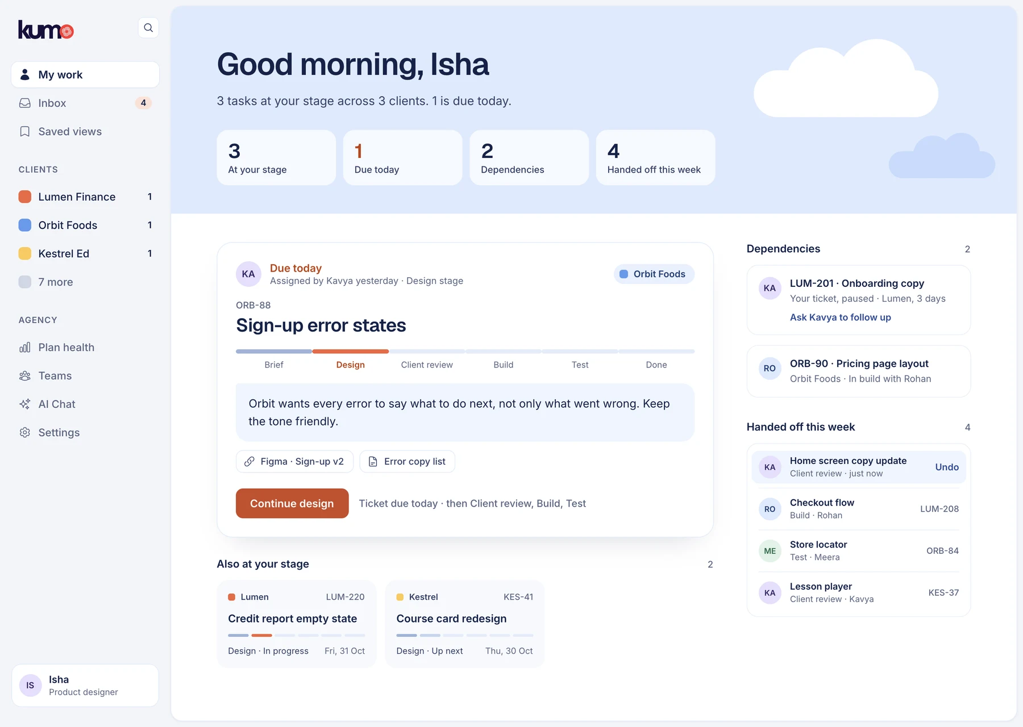Select Lumen Finance client
The height and width of the screenshot is (727, 1023).
coord(85,197)
